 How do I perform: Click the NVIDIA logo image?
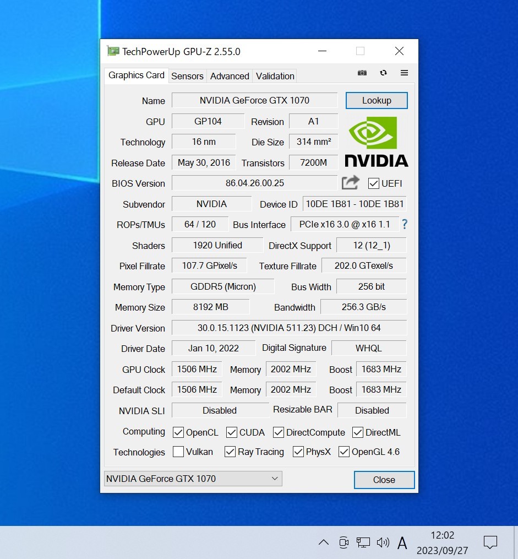pos(376,142)
